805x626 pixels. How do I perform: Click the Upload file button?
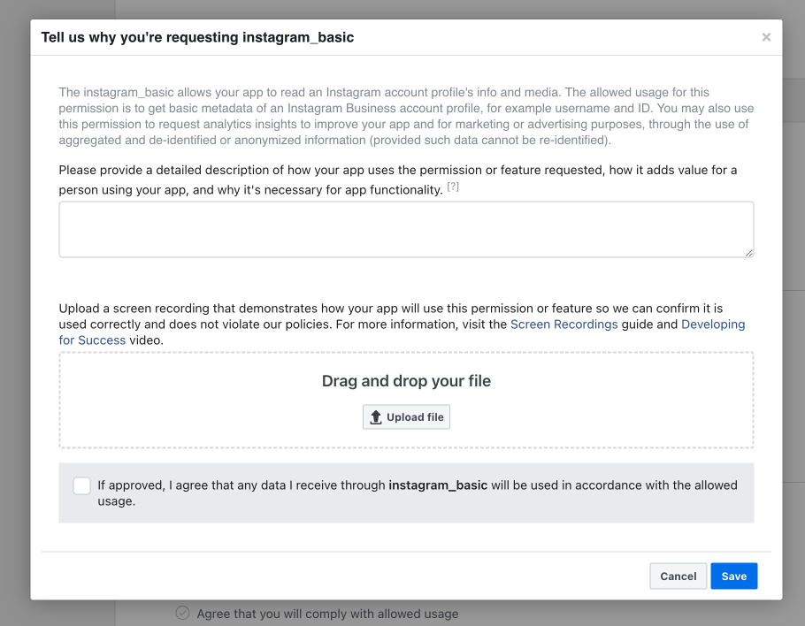(x=406, y=416)
